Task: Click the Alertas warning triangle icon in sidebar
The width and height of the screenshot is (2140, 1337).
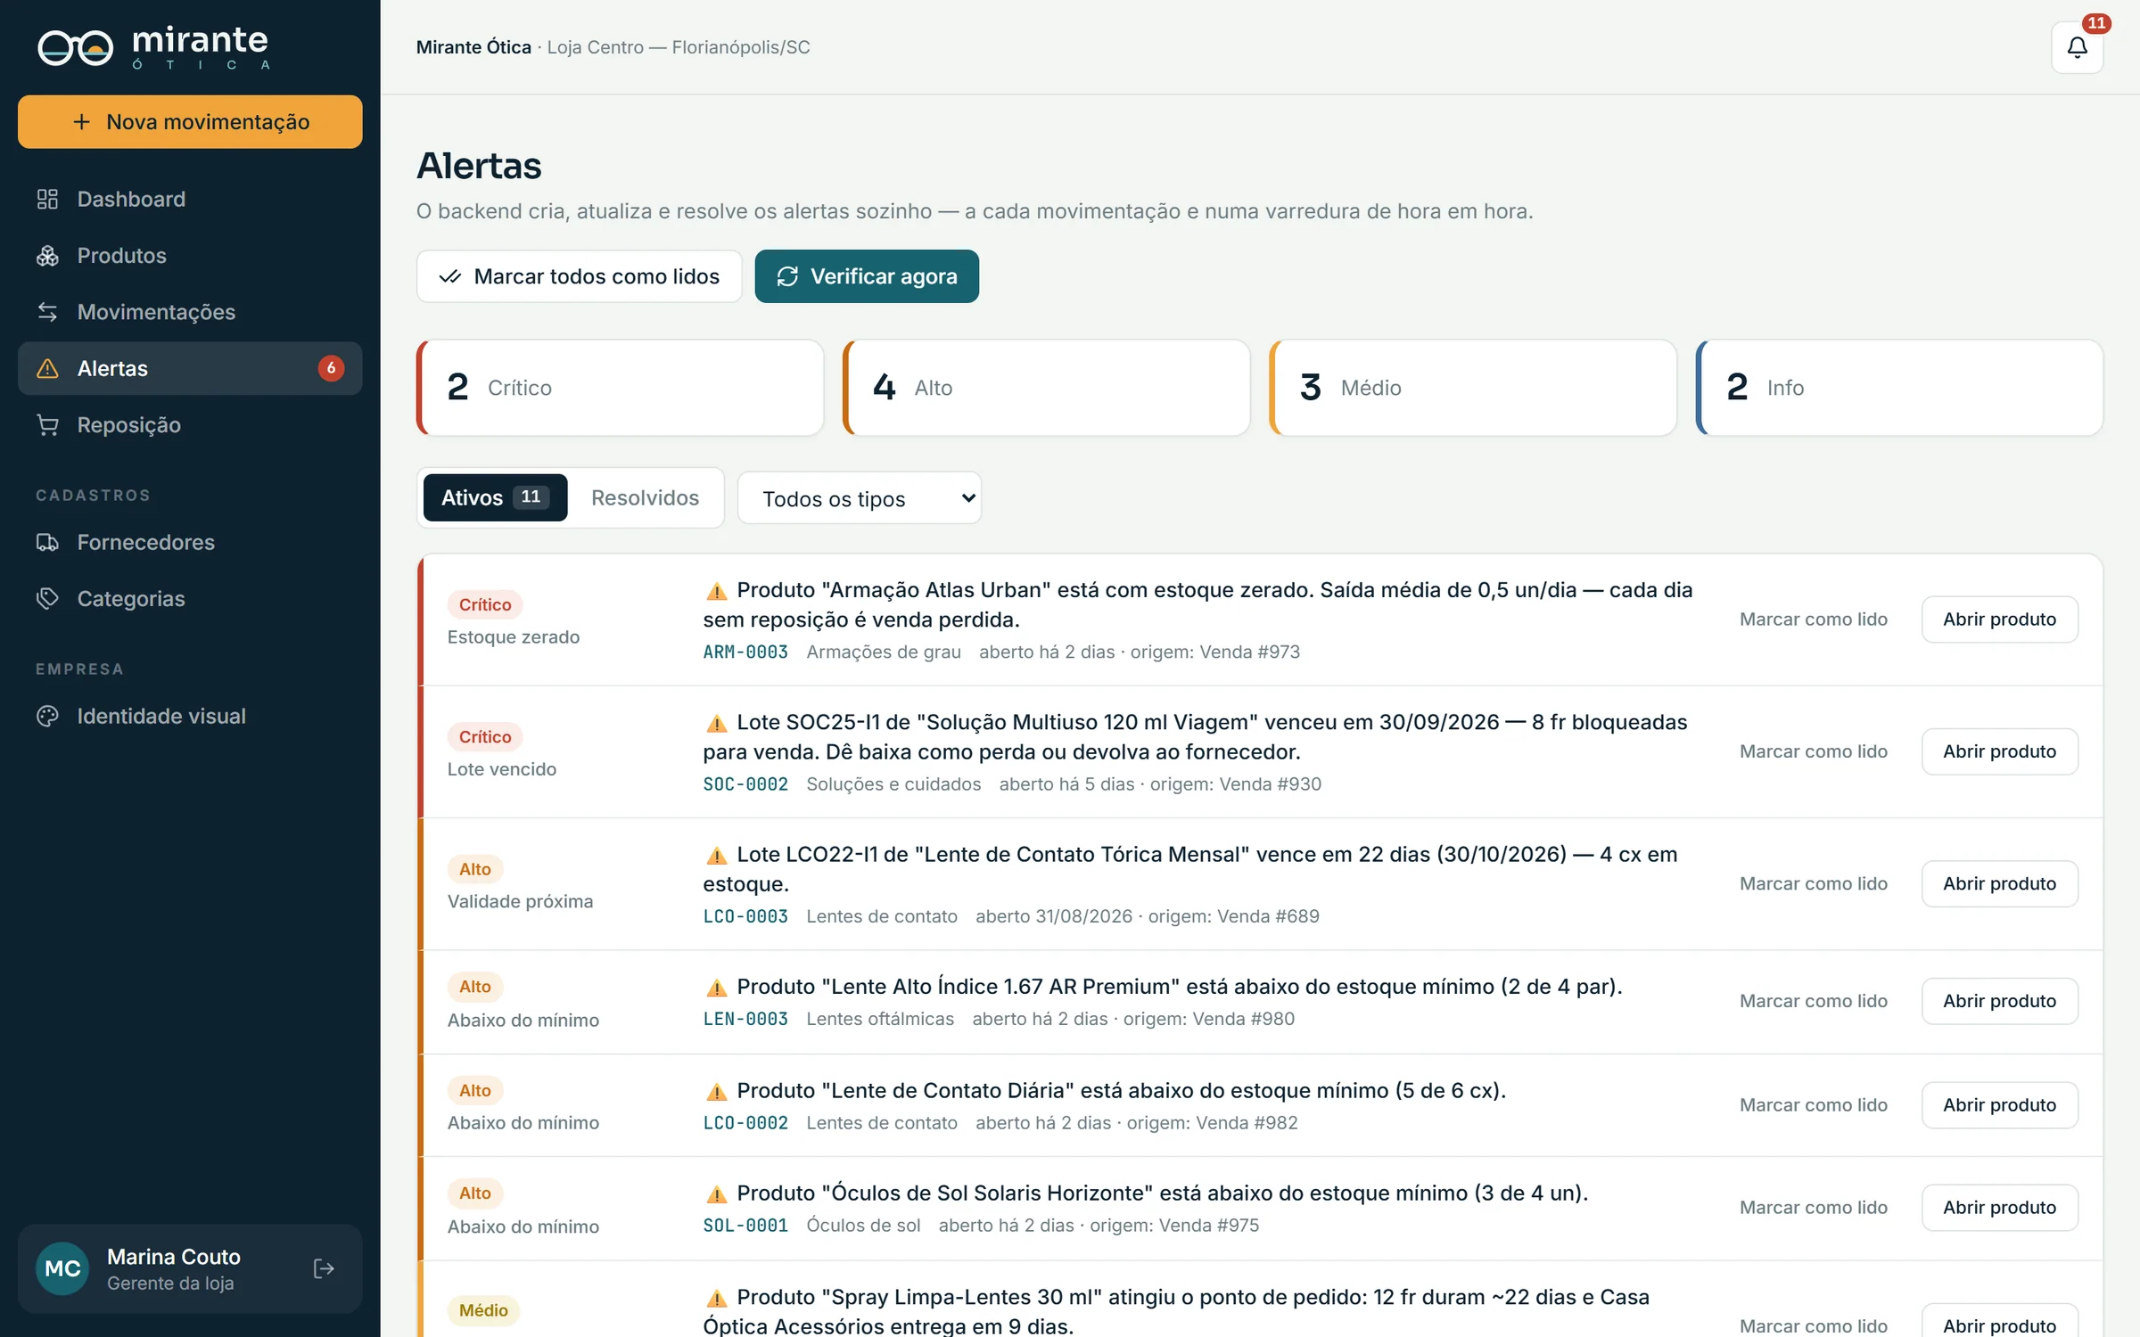Action: pos(47,368)
